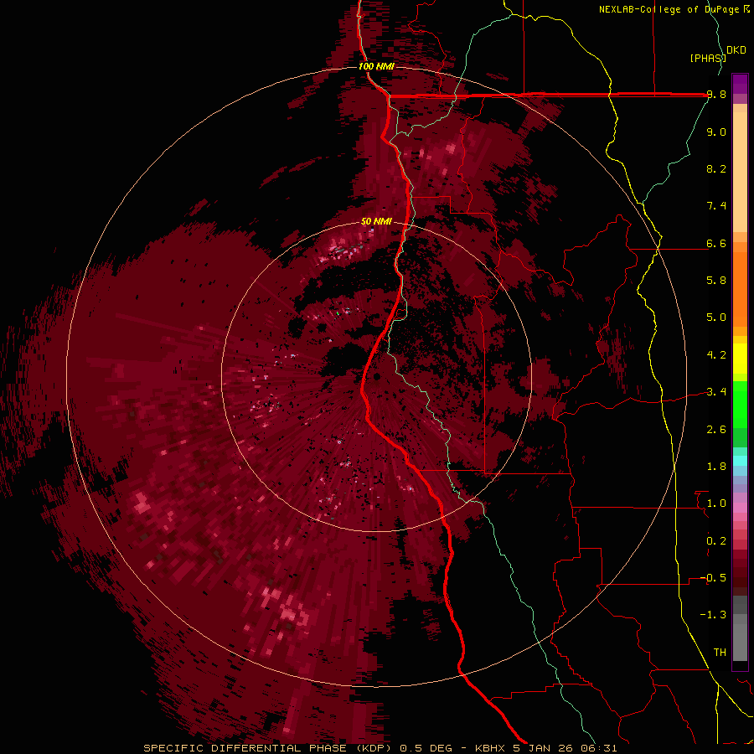Viewport: 754px width, 754px height.
Task: Click the 9.8 scale value
Action: (x=716, y=95)
